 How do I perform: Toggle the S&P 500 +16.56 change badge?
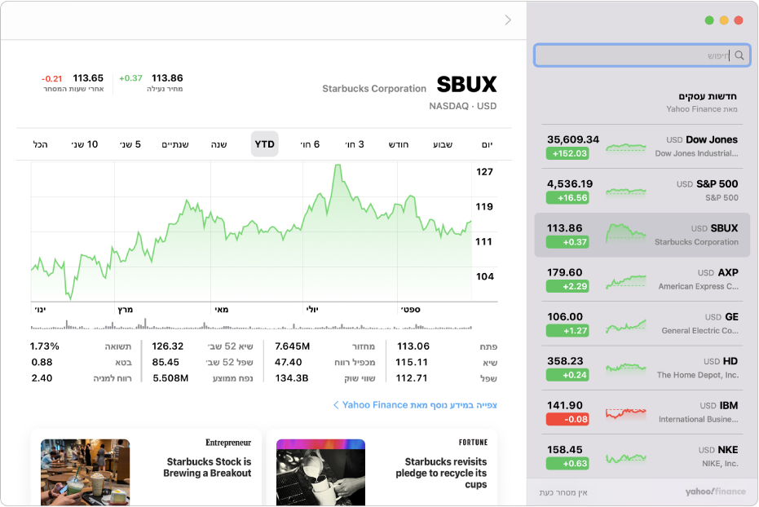pos(567,197)
